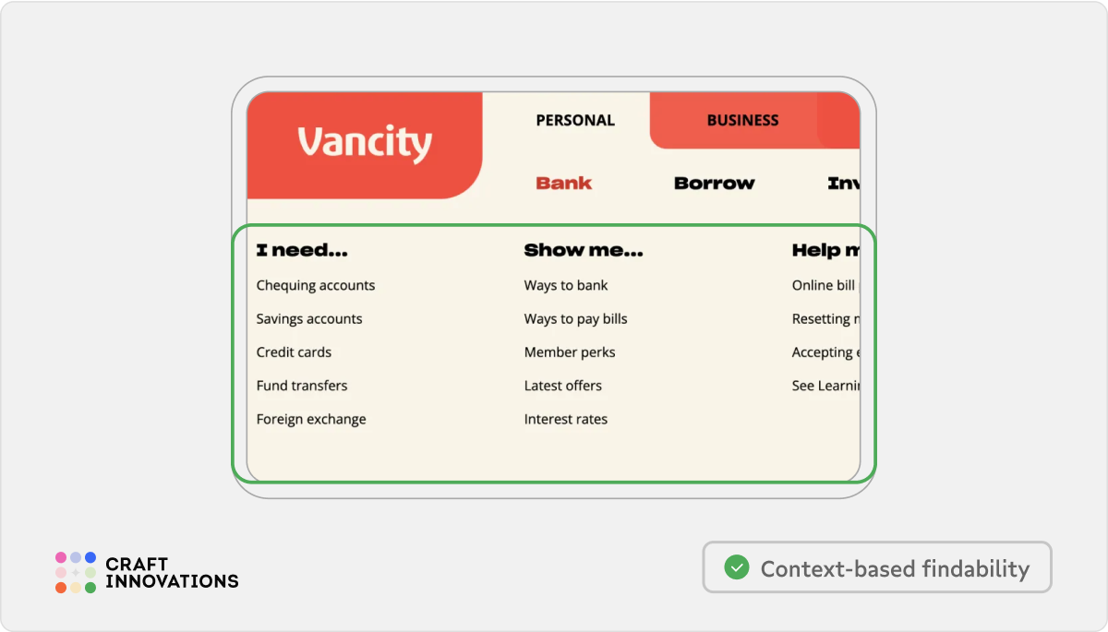Click the green checkmark in the findability badge

736,567
